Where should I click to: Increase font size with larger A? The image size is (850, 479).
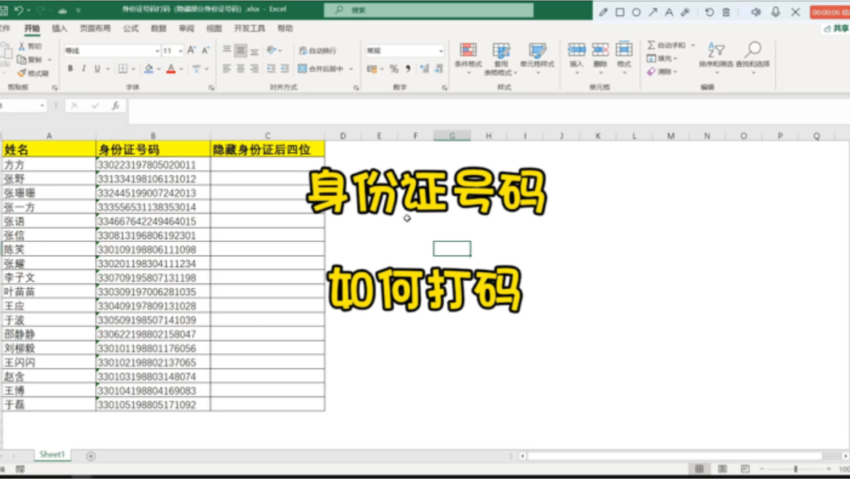point(192,50)
